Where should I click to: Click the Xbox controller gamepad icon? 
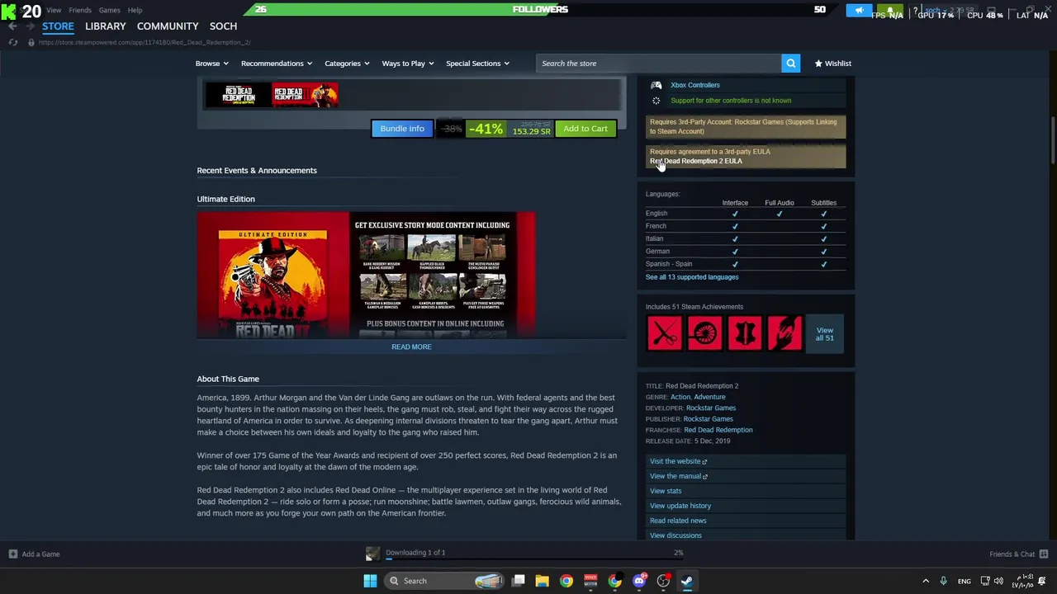(656, 85)
